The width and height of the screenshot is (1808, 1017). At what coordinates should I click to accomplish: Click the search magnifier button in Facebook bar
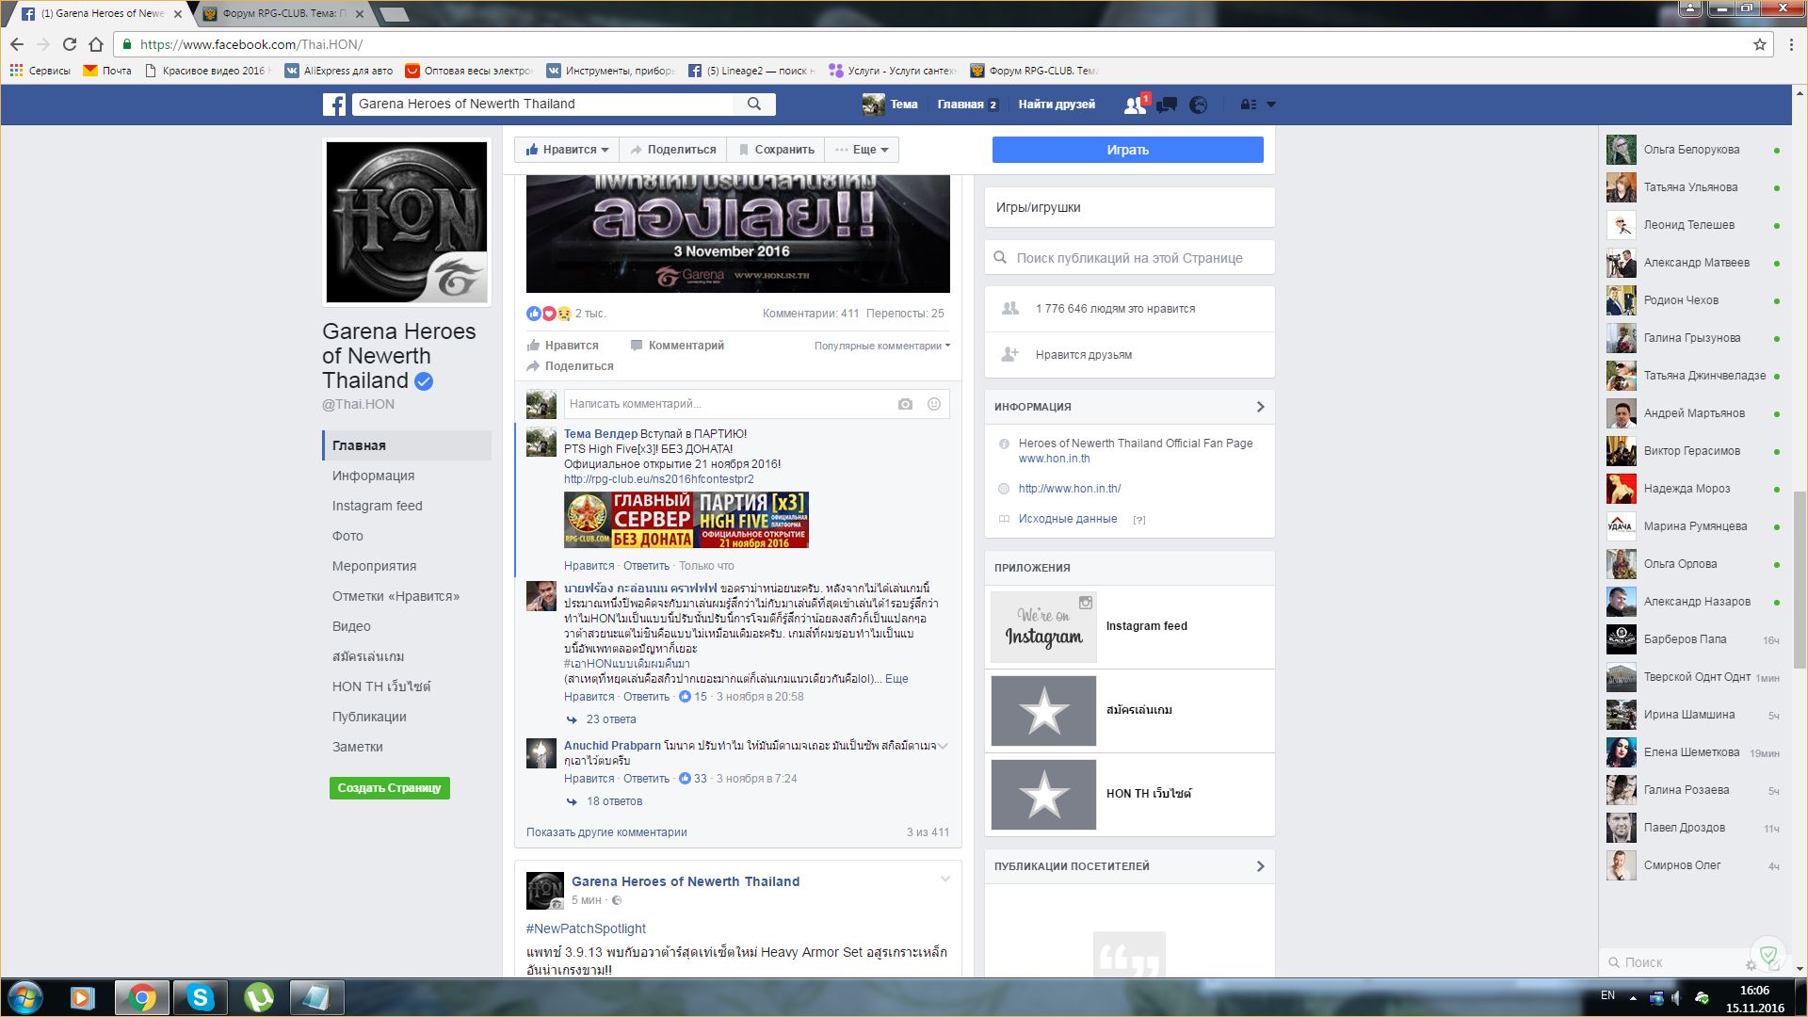754,104
